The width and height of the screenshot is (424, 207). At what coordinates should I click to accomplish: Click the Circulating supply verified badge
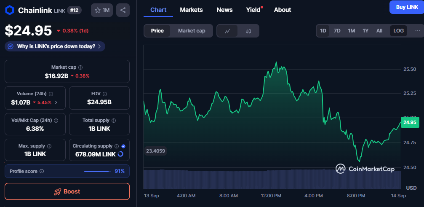123,146
